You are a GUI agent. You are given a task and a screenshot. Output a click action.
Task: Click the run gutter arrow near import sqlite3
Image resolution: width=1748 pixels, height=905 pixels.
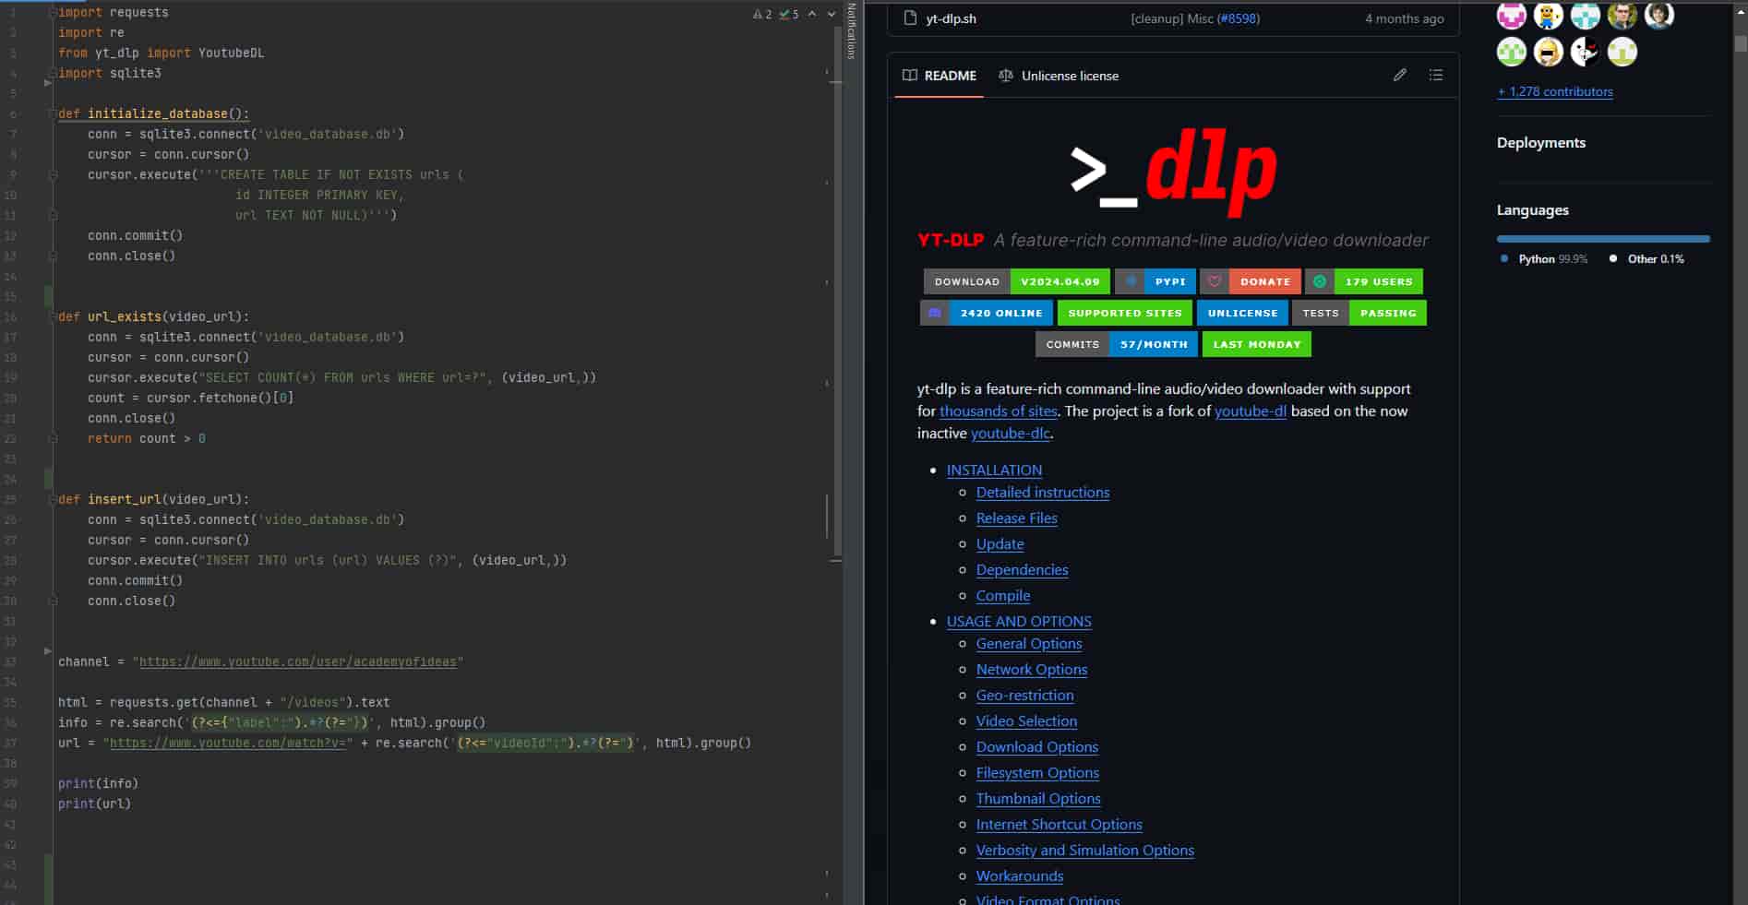click(48, 83)
